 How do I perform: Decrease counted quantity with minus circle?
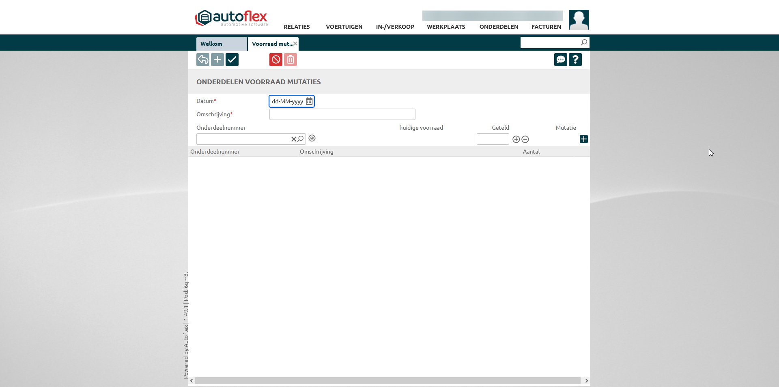[525, 139]
